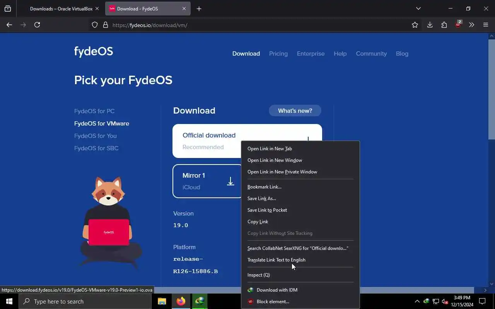Screen dimensions: 495x309
Task: Search CollabNet SearXNG for link text
Action: 300,248
